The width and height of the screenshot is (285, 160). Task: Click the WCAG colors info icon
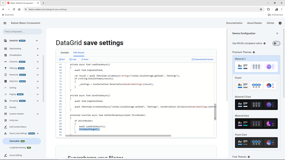264,43
